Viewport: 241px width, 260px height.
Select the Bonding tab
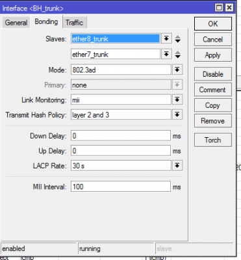[x=46, y=21]
